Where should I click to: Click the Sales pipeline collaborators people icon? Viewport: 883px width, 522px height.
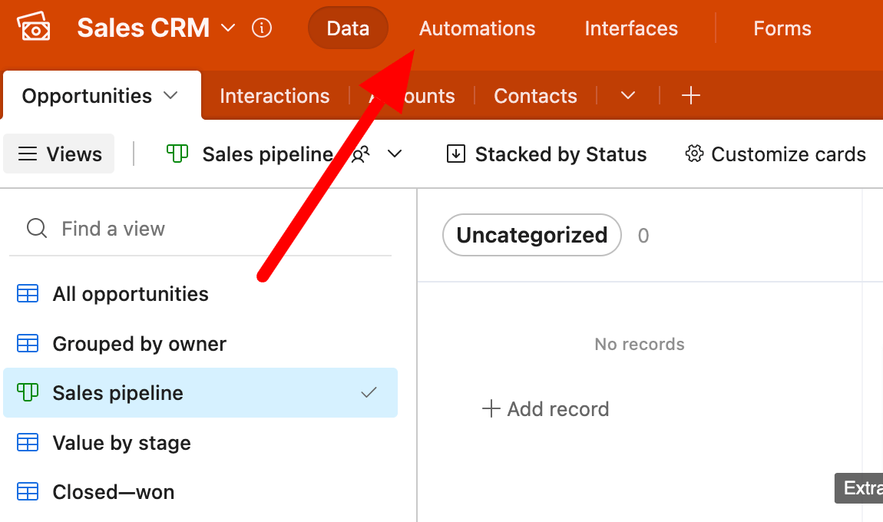click(360, 154)
